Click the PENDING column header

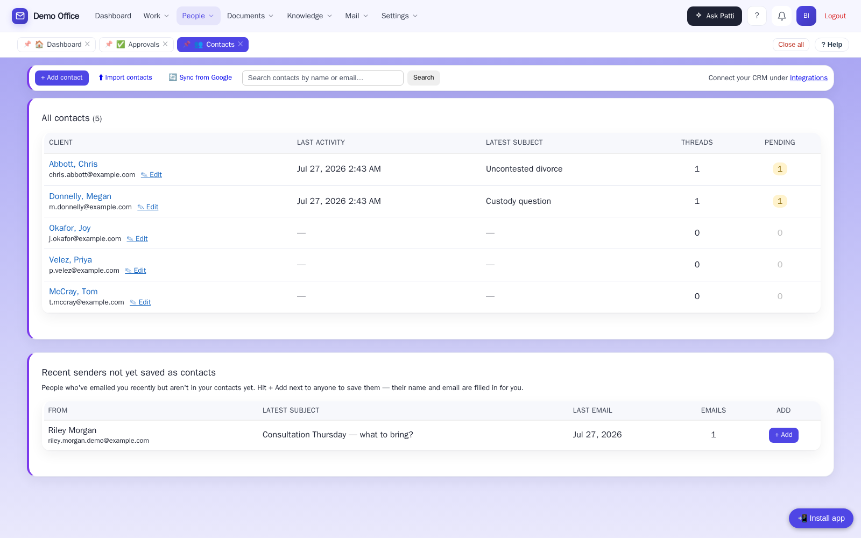[x=780, y=143]
